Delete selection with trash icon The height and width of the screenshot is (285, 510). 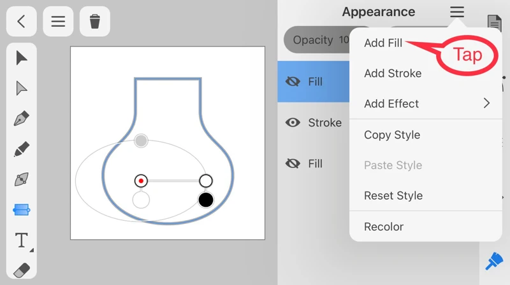coord(95,22)
